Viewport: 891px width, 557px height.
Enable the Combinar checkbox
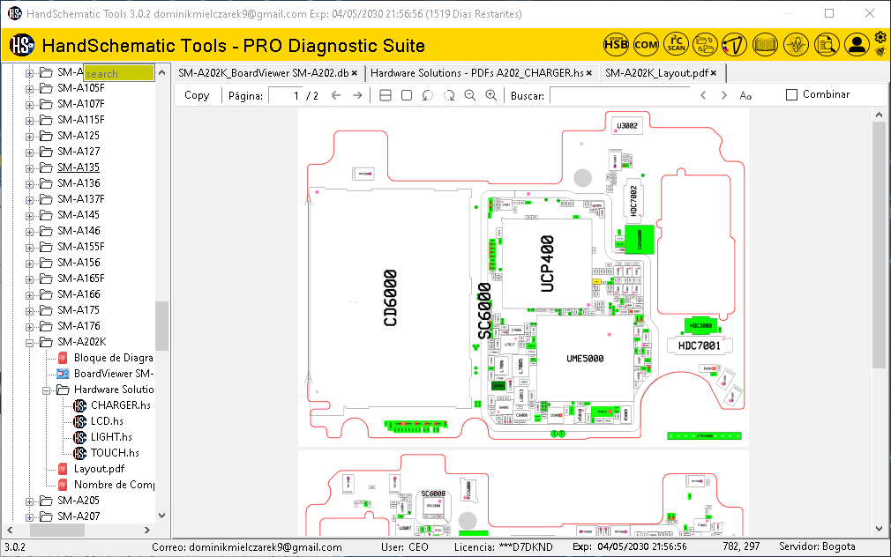791,95
